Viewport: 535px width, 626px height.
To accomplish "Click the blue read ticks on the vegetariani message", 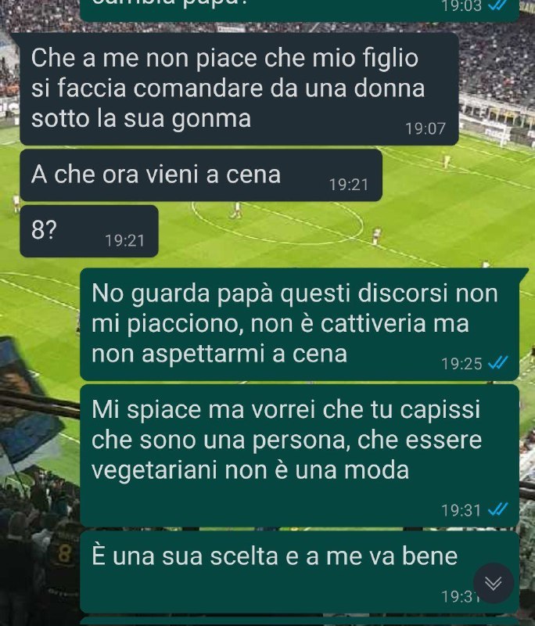I will 498,510.
